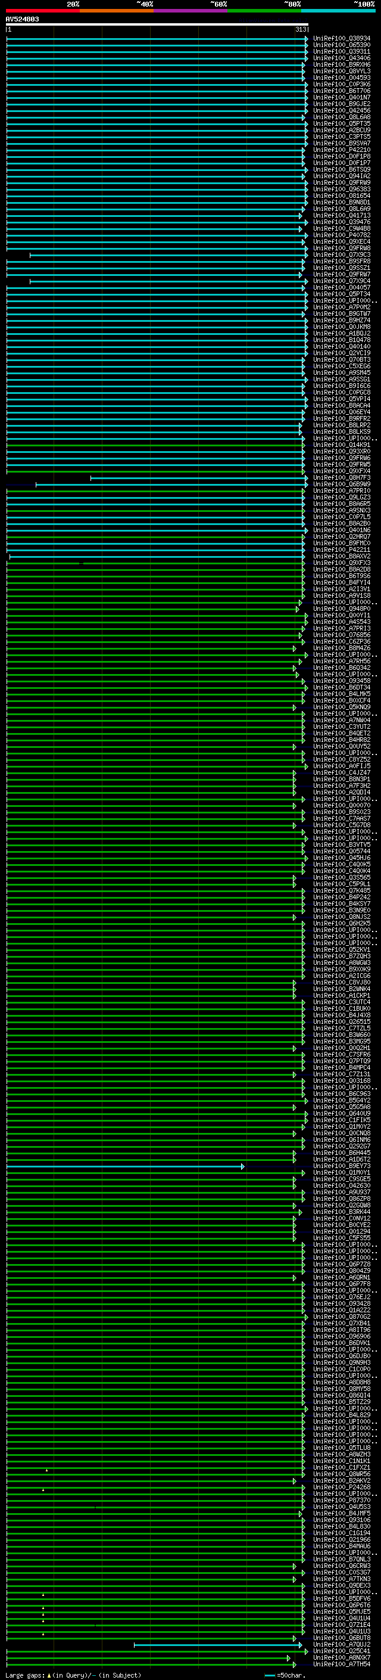This screenshot has height=1680, width=381.
Task: Select label UniRef100_P42211
Action: [x=342, y=550]
